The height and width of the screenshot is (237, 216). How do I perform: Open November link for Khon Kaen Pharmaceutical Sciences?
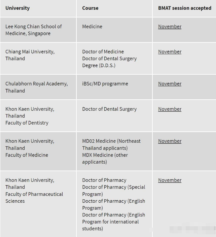click(170, 180)
